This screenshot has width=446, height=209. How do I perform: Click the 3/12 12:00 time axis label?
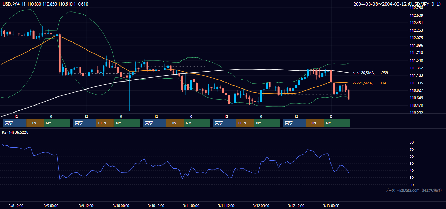pyautogui.click(x=296, y=206)
